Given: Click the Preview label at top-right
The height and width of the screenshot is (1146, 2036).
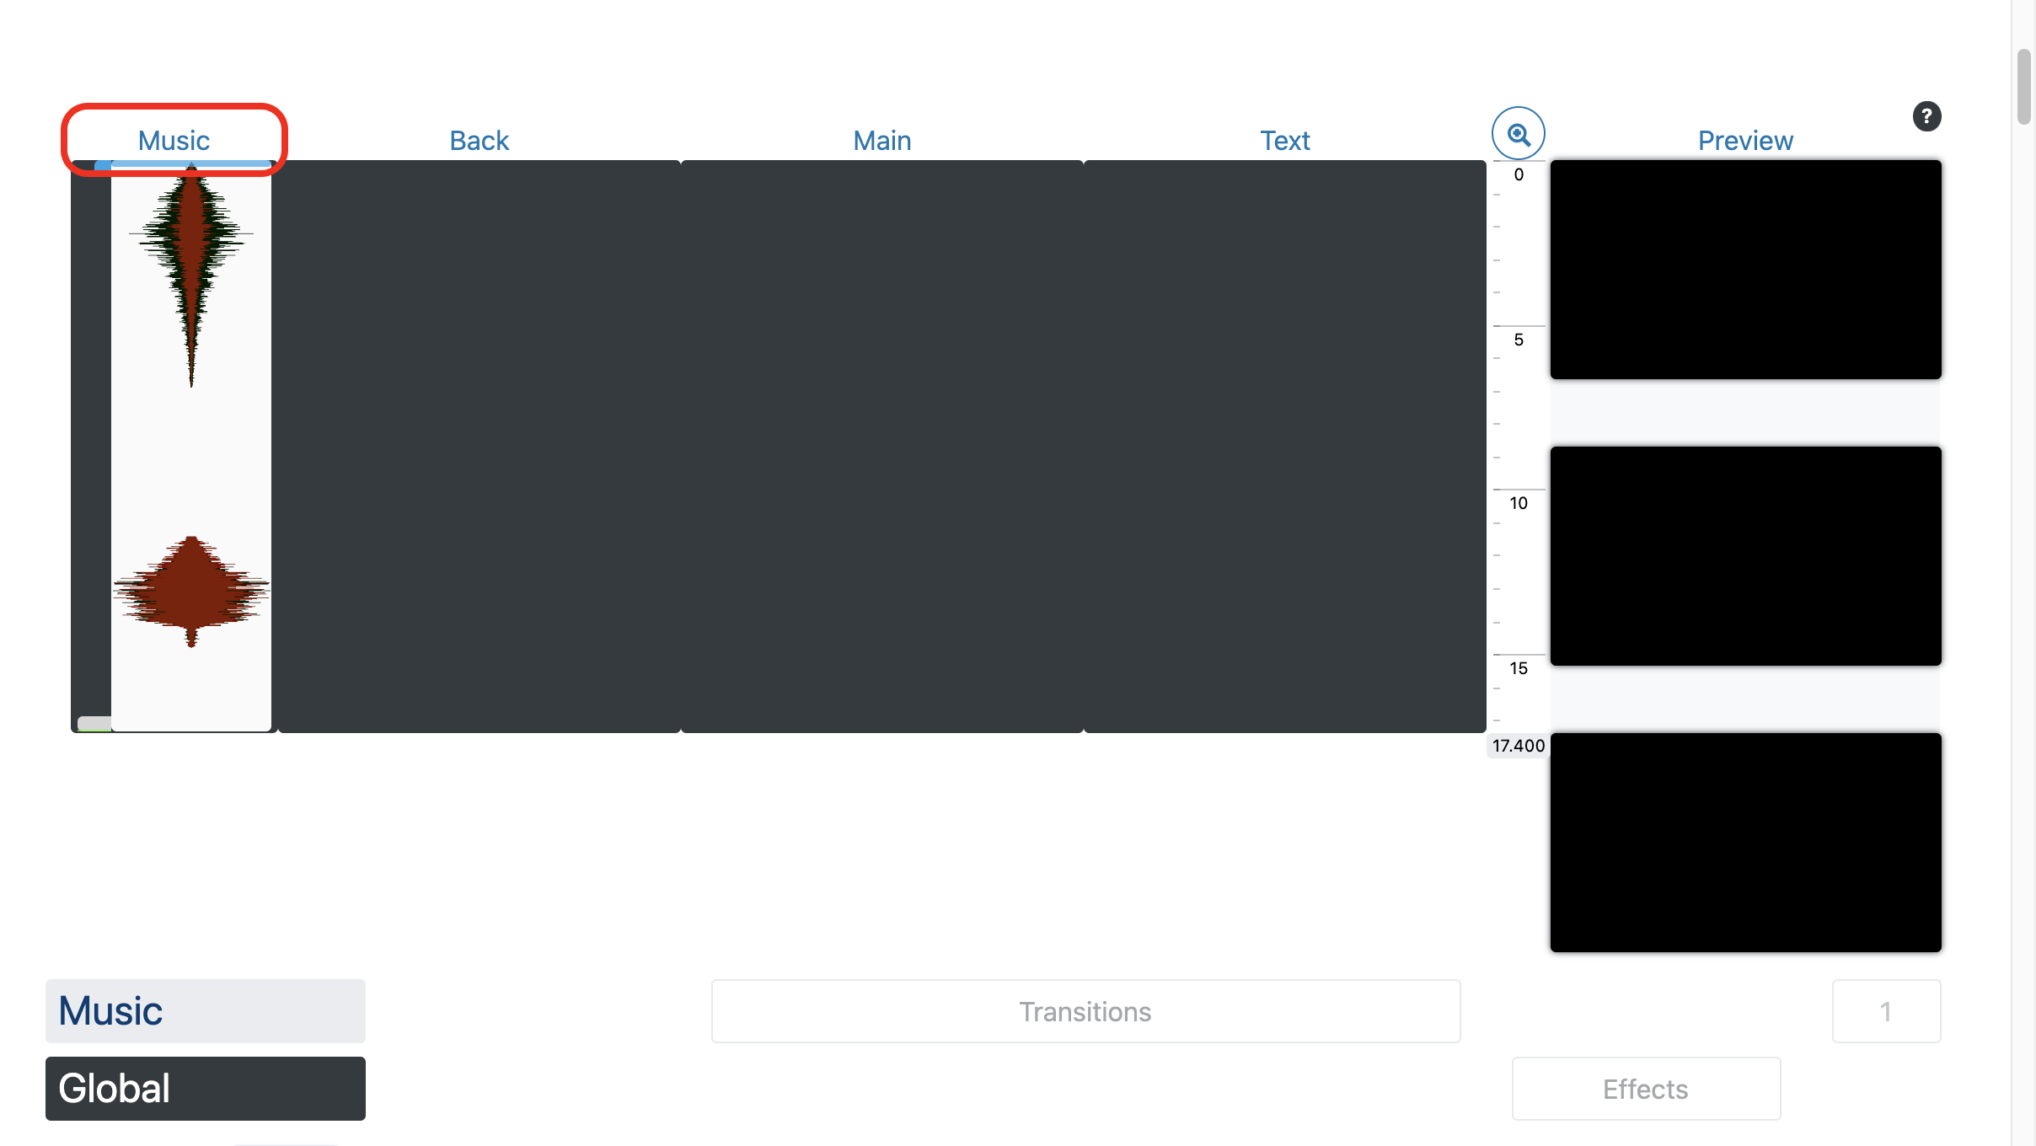Looking at the screenshot, I should [1744, 140].
